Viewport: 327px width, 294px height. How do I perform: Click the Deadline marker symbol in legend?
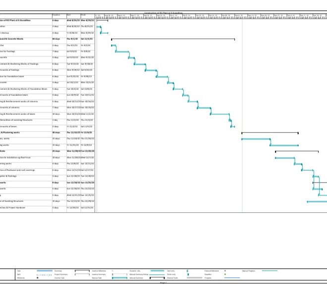(225, 274)
